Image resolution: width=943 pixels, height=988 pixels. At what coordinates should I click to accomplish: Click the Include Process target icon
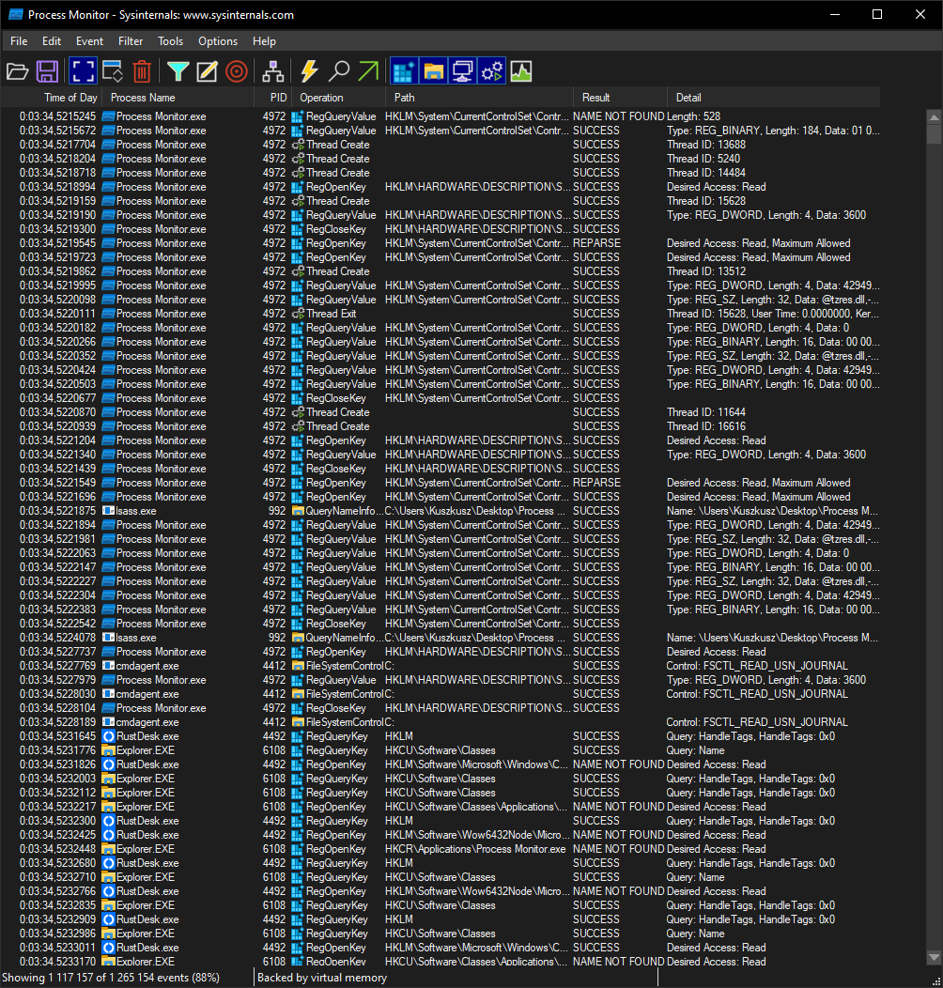237,71
